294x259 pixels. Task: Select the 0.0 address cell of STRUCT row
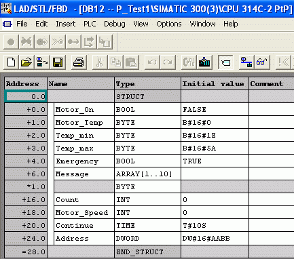click(26, 96)
